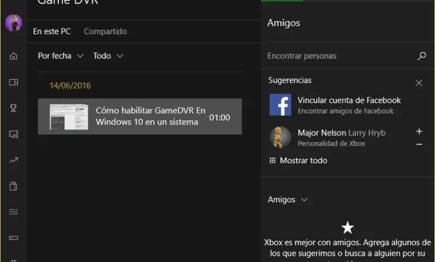
Task: Open the list lines sidebar icon
Action: click(13, 212)
